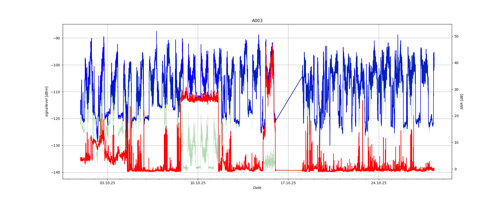Image resolution: width=502 pixels, height=201 pixels.
Task: Click the signallevel [dBm] axis label
Action: (x=47, y=102)
